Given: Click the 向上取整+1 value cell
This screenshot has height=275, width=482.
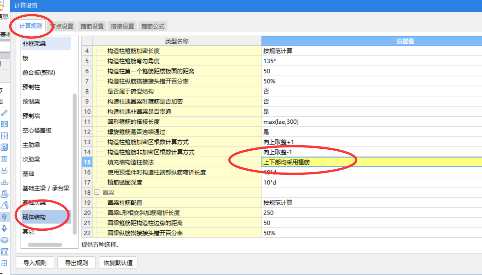Looking at the screenshot, I should [x=372, y=142].
